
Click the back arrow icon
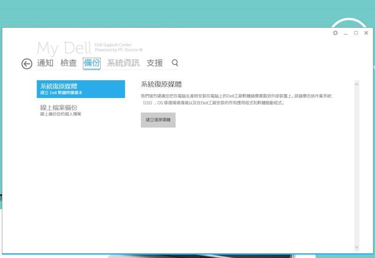click(x=27, y=64)
